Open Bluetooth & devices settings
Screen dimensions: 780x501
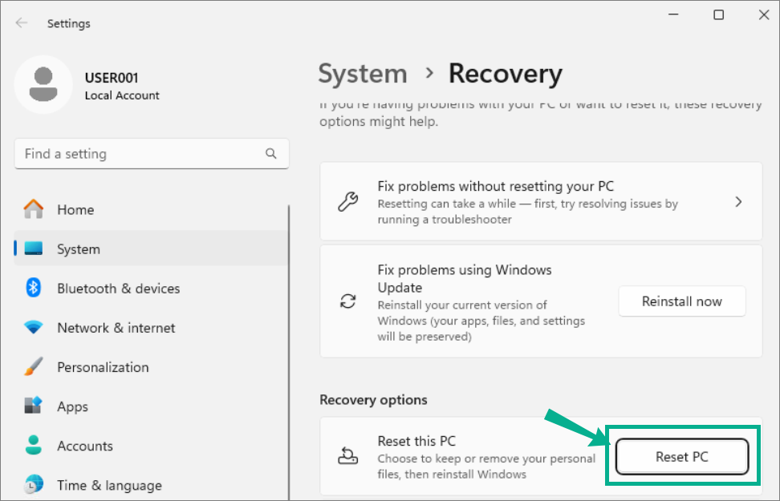pos(151,289)
